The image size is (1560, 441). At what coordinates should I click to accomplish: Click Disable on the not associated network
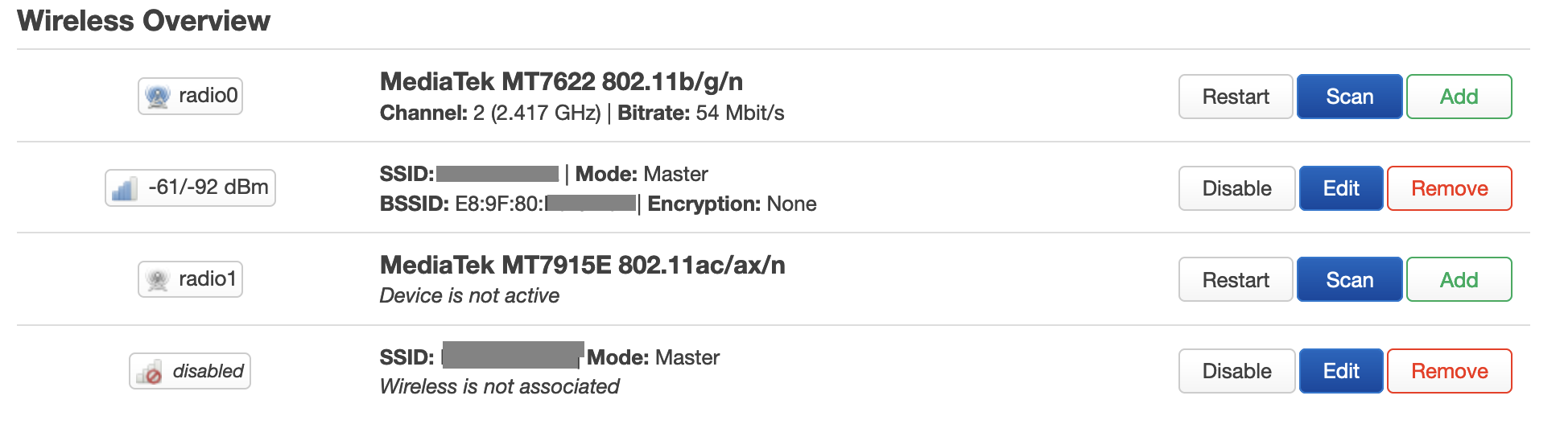pos(1237,371)
